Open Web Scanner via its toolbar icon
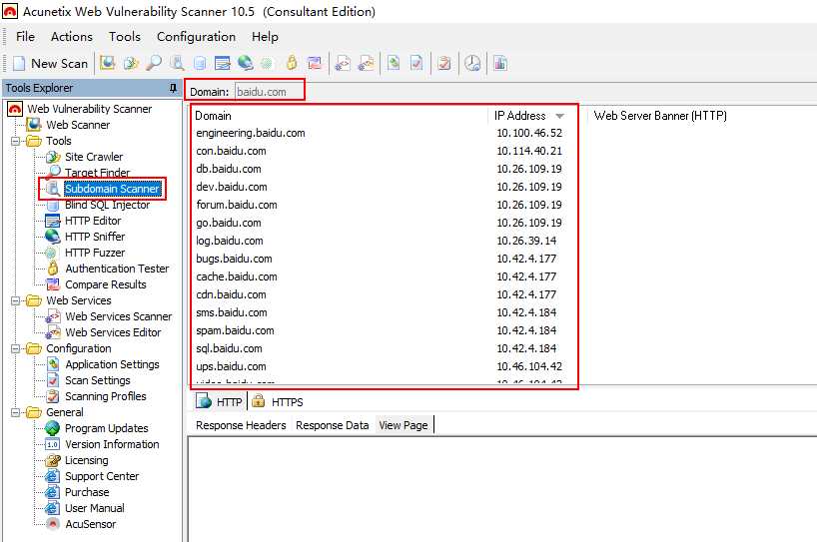This screenshot has height=542, width=817. 107,63
